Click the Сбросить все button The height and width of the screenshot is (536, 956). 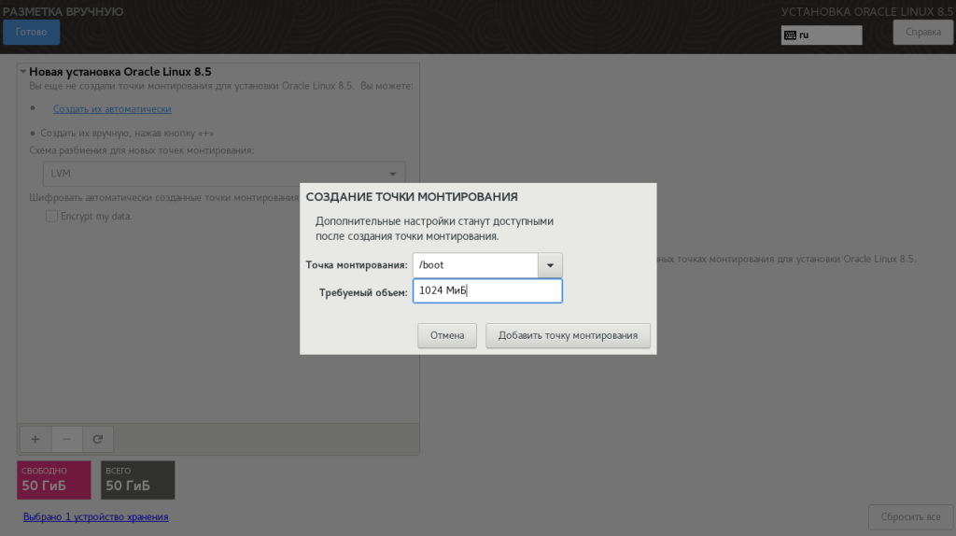click(910, 516)
